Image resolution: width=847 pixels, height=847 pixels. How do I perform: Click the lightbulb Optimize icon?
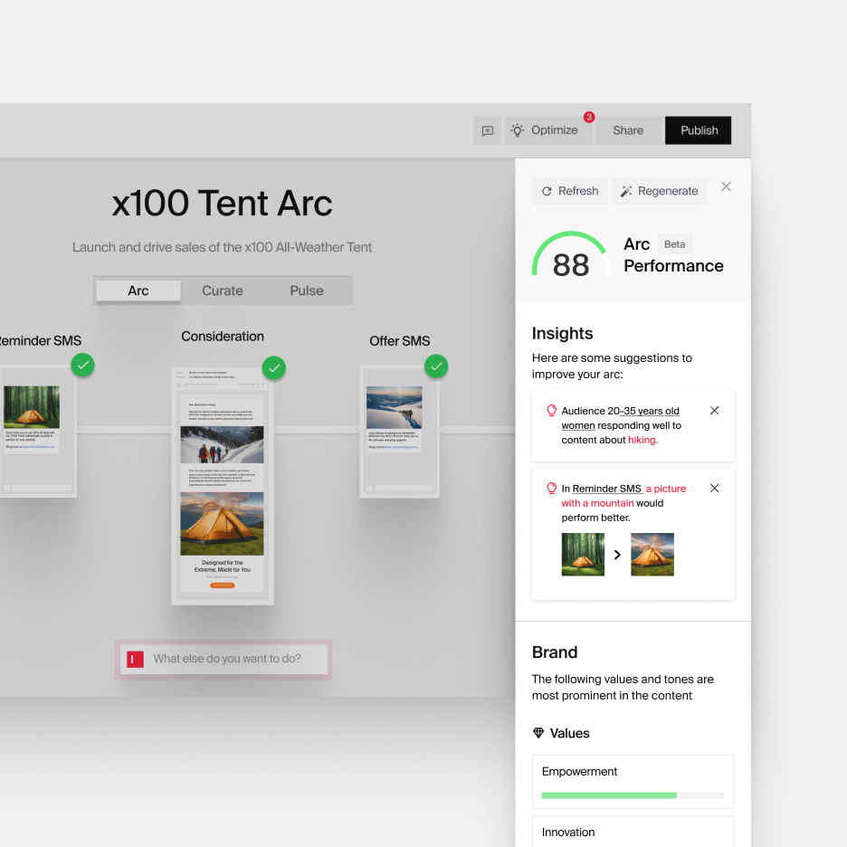tap(516, 129)
